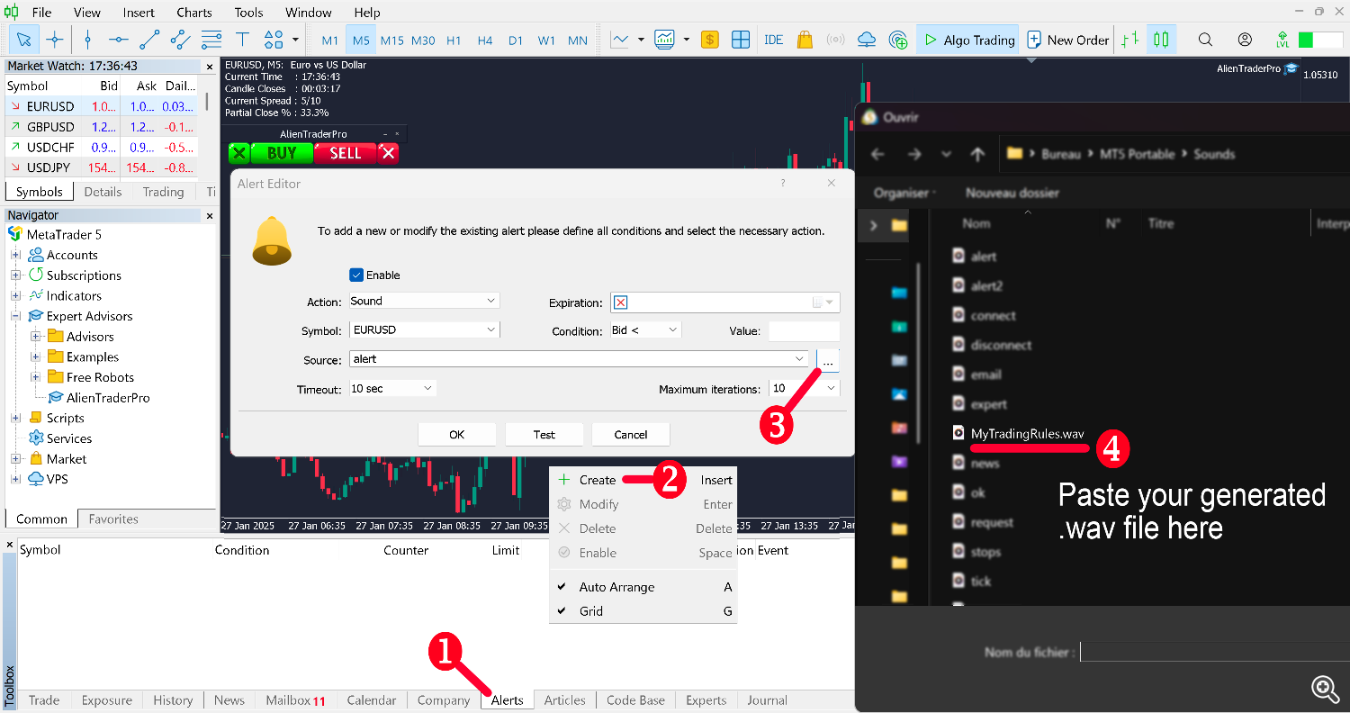
Task: Open the Favorites tab in Navigator
Action: (113, 519)
